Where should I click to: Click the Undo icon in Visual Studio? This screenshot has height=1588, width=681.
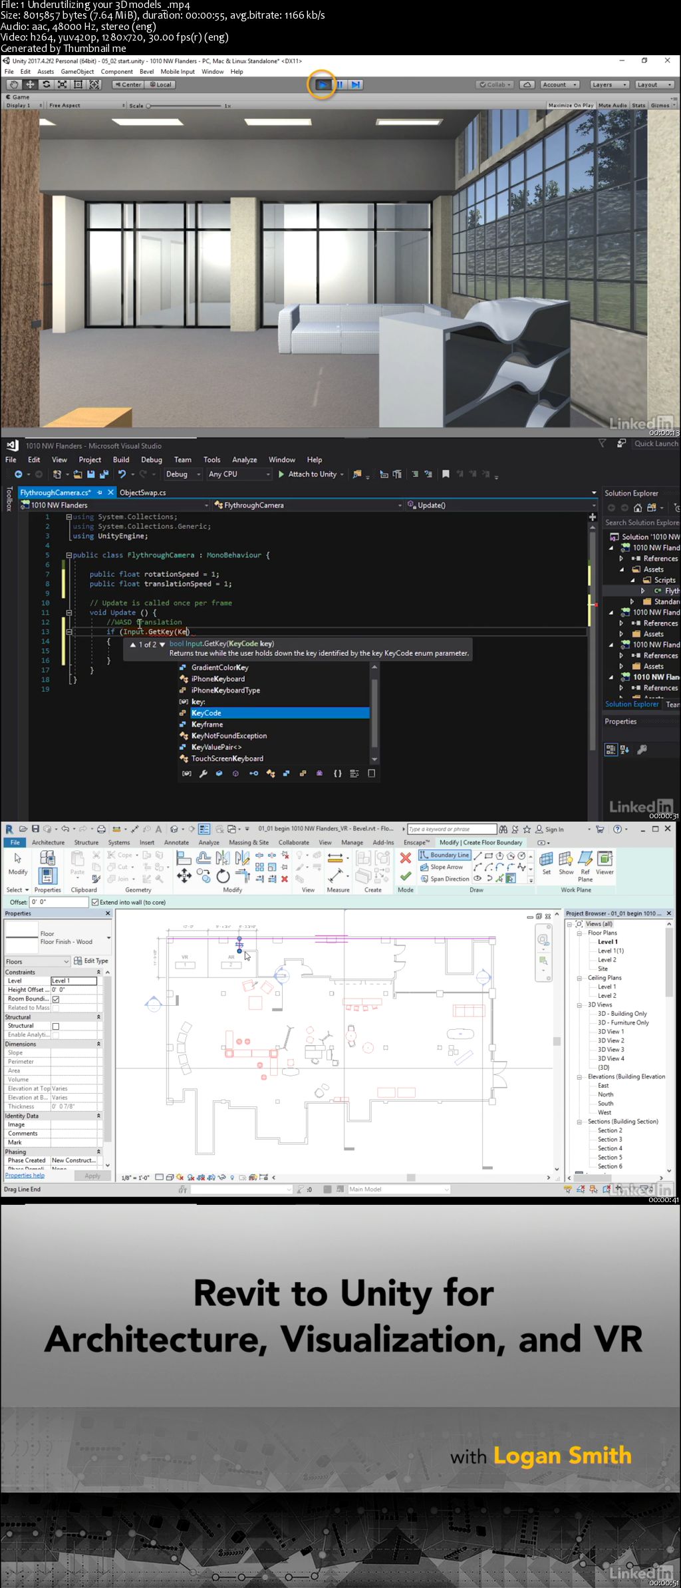(122, 474)
